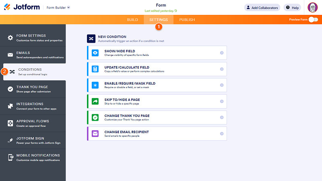Select CHANGE EMAIL RECIPIENT condition
Viewport: 322px width, 181px height.
click(x=157, y=134)
